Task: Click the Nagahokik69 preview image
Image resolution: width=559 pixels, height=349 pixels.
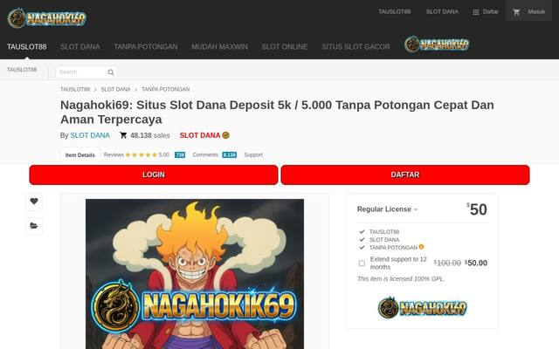Action: pyautogui.click(x=195, y=274)
